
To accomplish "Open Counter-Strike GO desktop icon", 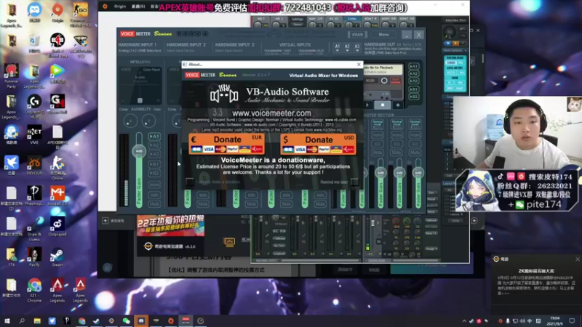I will point(80,14).
